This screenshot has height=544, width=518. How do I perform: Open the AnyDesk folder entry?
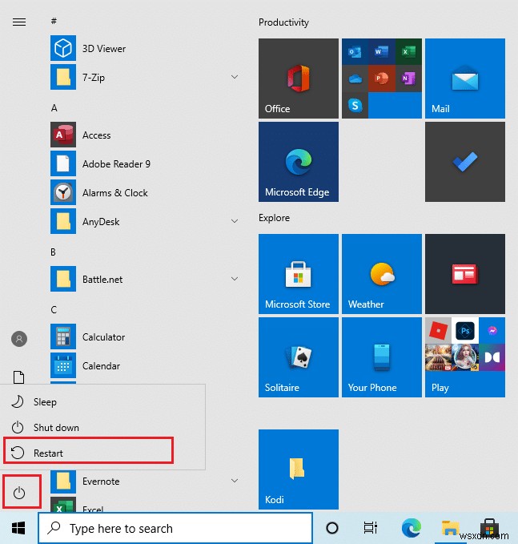tap(146, 221)
